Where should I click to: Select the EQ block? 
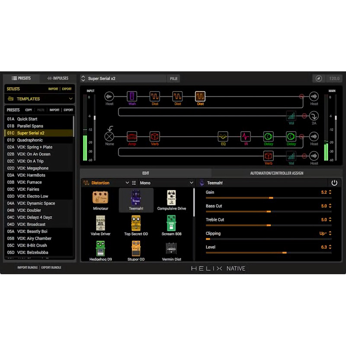tap(223, 137)
